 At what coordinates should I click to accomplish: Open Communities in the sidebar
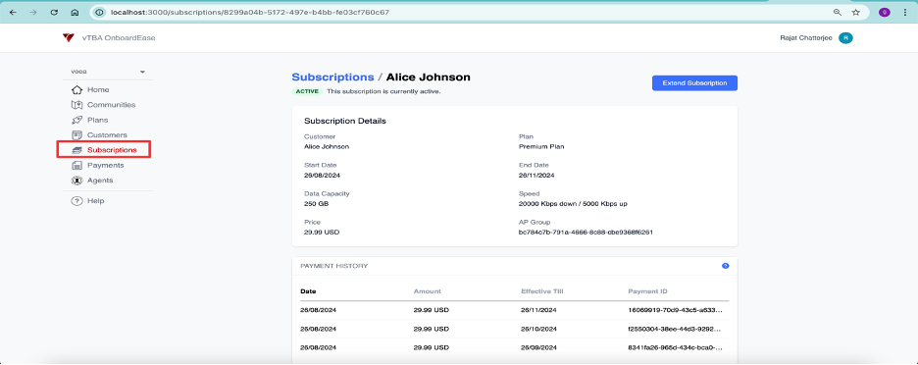click(111, 105)
